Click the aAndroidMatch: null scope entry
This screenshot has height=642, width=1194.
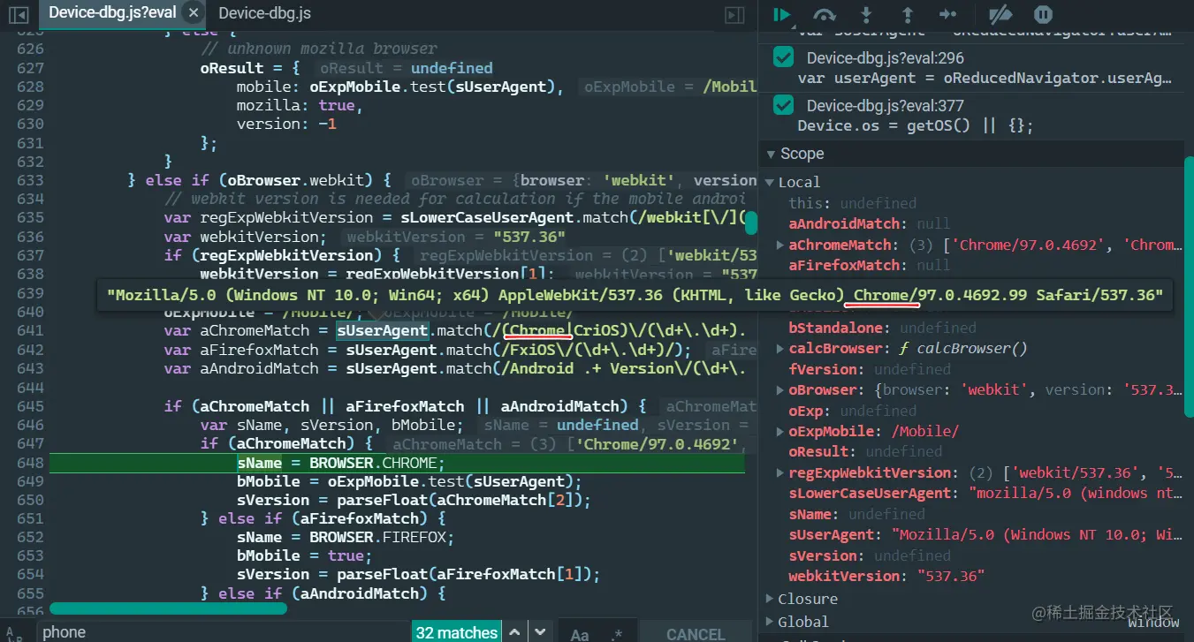870,223
